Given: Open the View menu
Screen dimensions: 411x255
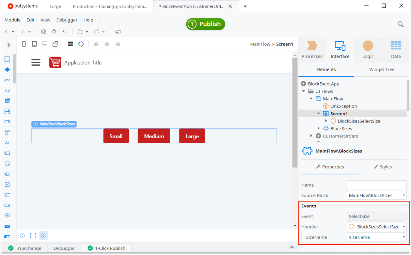Looking at the screenshot, I should 45,20.
